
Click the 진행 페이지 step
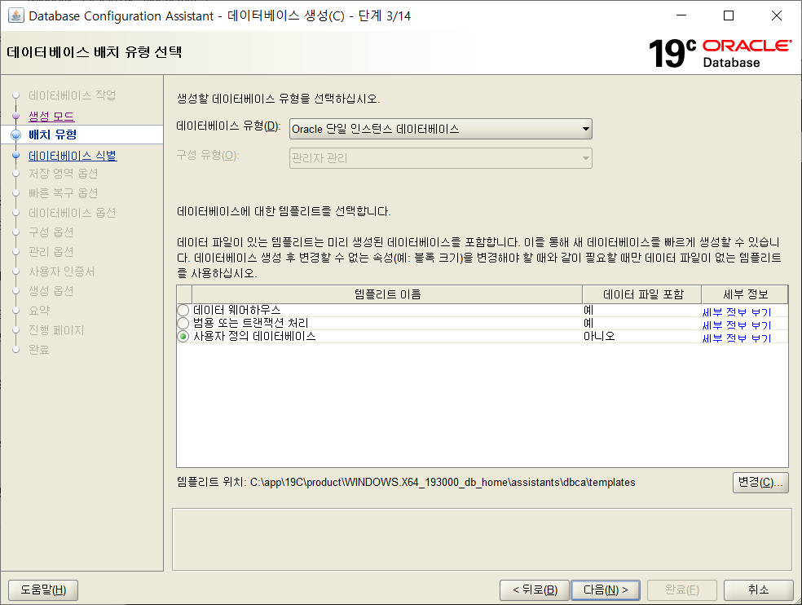tap(56, 330)
